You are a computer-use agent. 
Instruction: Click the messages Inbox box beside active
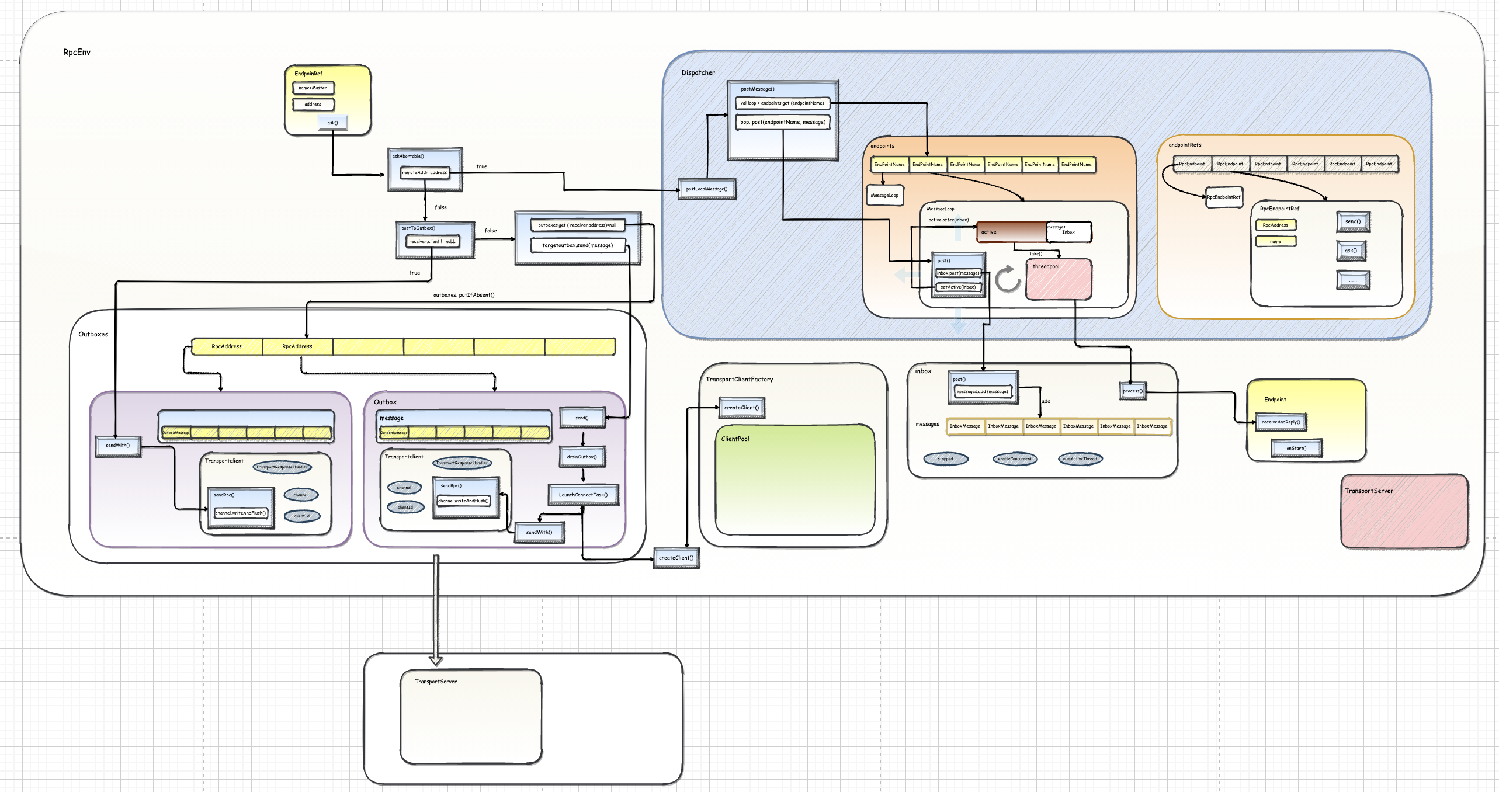1068,232
